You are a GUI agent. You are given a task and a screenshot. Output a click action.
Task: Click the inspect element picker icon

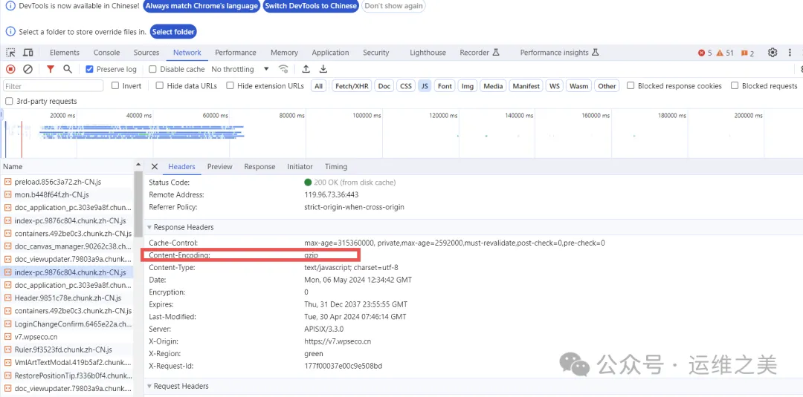click(10, 53)
